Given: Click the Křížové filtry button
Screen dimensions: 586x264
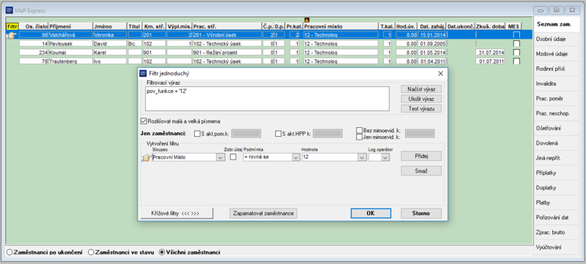Looking at the screenshot, I should 177,214.
